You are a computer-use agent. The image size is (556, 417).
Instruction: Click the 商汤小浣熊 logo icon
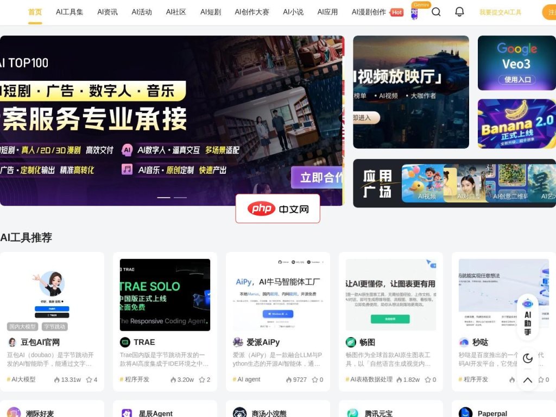coord(239,413)
